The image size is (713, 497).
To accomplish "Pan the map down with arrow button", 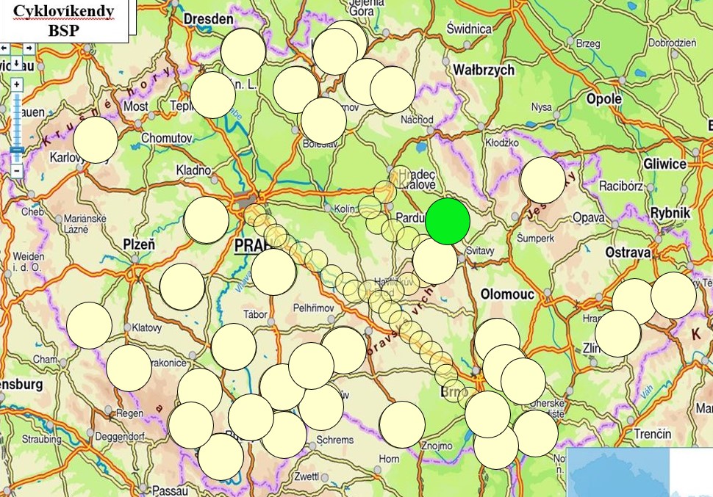I will [17, 63].
